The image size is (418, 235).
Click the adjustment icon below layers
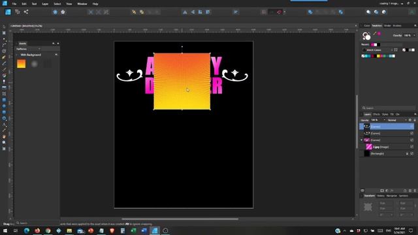(387, 191)
